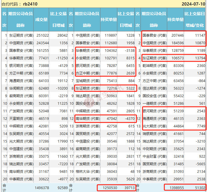Click 中泰期货 in the volume ranking
The height and width of the screenshot is (192, 207).
[21, 179]
